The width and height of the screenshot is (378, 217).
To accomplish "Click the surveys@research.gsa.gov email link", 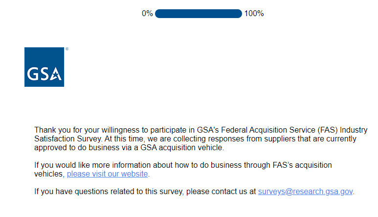I will 305,191.
